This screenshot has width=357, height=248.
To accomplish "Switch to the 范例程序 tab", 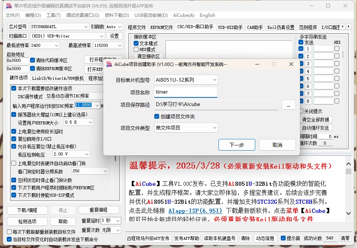I will (x=308, y=27).
